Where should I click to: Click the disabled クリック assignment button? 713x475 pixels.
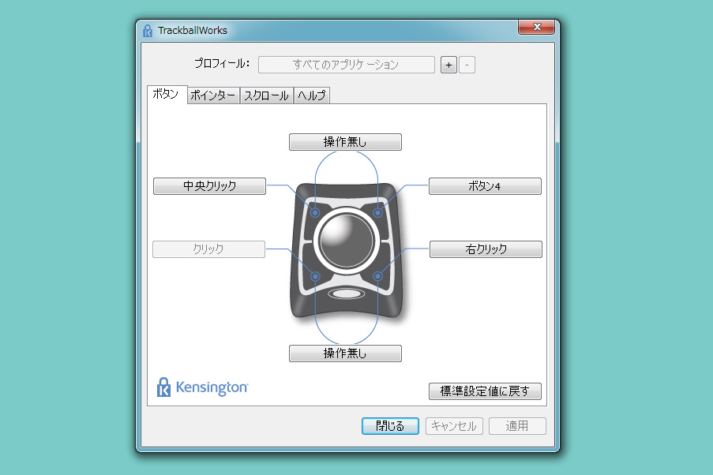pos(208,249)
